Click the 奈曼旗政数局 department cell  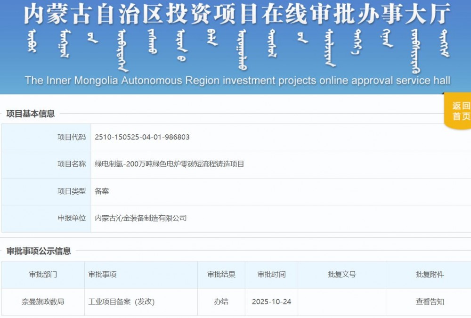(43, 302)
